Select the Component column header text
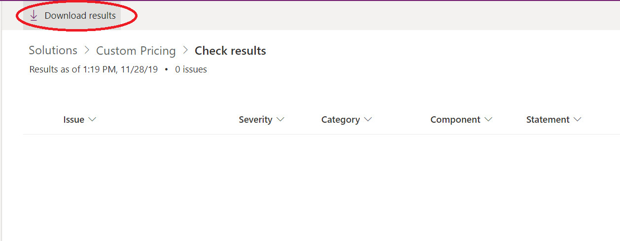The height and width of the screenshot is (241, 620). coord(455,119)
